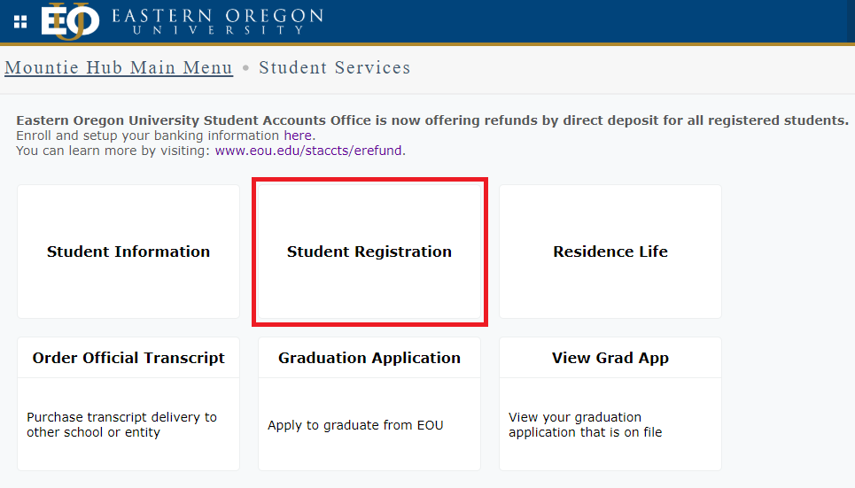Click the bold direct deposit refund announcement
Image resolution: width=855 pixels, height=488 pixels.
pyautogui.click(x=432, y=120)
